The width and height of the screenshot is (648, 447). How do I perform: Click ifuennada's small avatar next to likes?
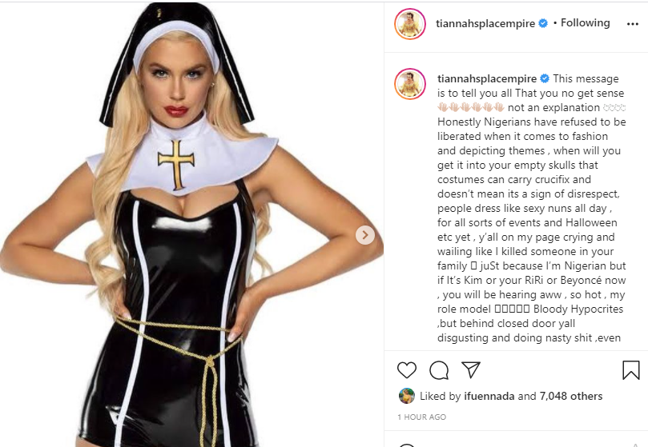coord(407,396)
